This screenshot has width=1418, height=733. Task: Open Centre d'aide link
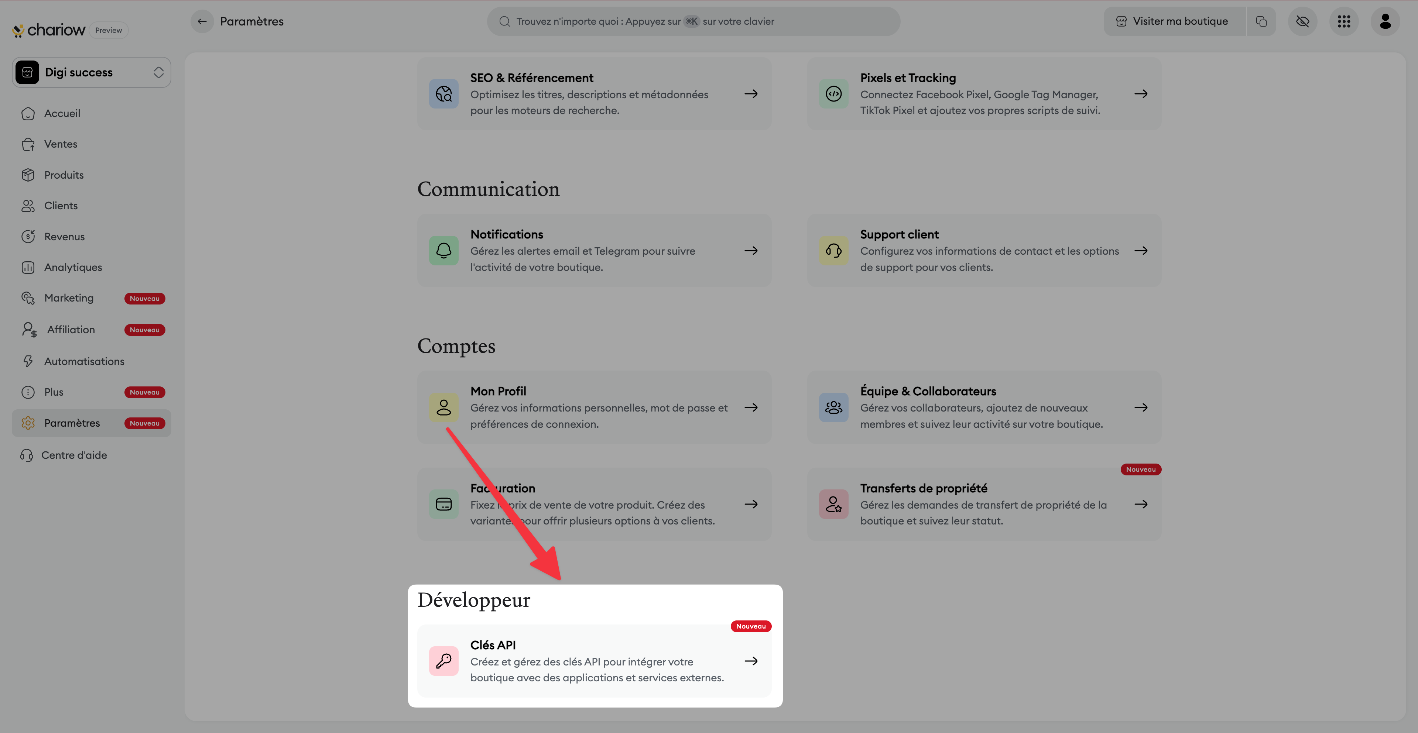click(x=74, y=455)
